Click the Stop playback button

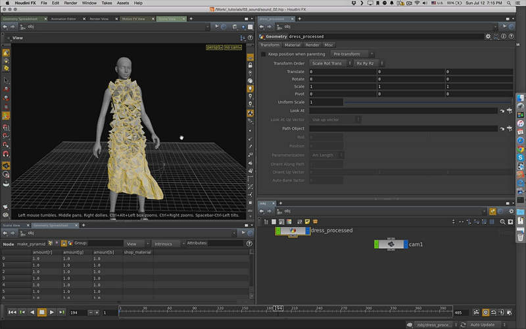point(42,312)
